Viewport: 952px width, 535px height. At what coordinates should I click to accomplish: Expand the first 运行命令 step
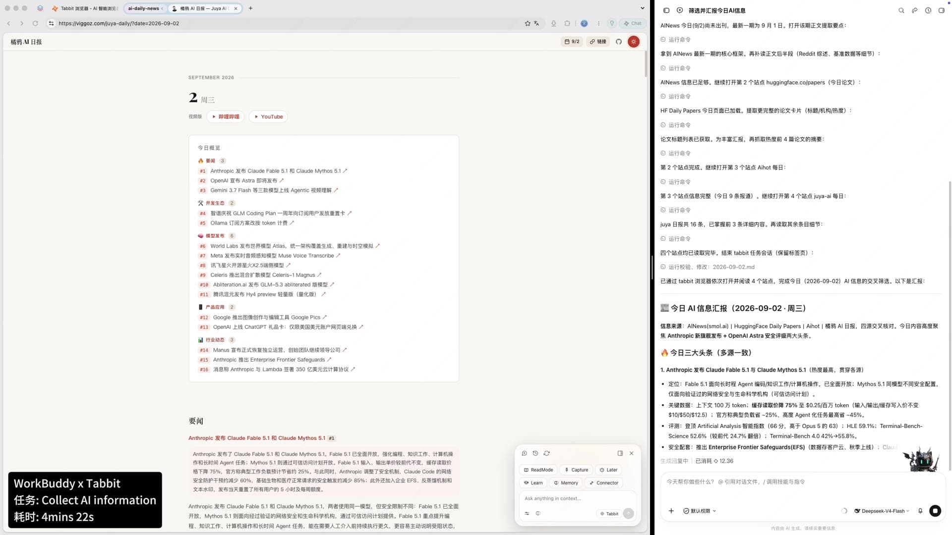coord(676,40)
